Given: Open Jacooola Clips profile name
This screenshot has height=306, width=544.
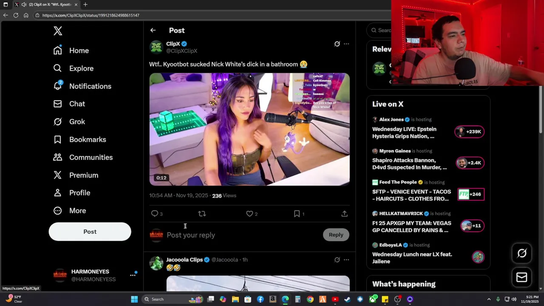Looking at the screenshot, I should pyautogui.click(x=184, y=260).
